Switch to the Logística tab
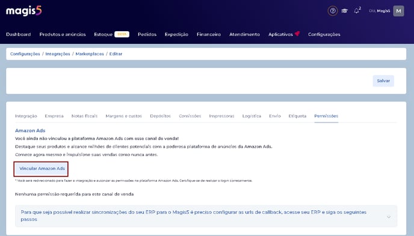414x236 pixels. [252, 116]
